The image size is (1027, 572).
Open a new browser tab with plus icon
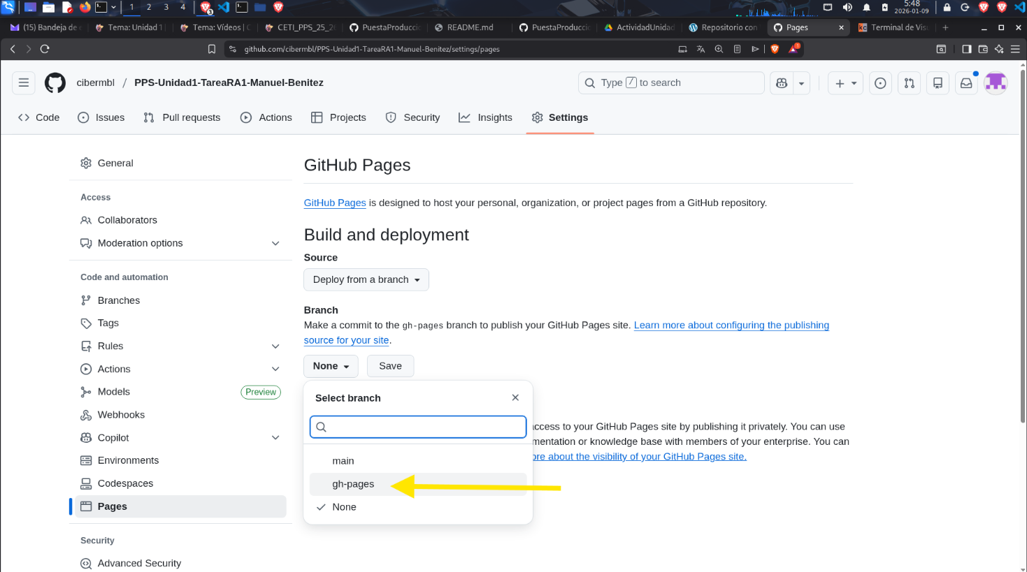[945, 27]
